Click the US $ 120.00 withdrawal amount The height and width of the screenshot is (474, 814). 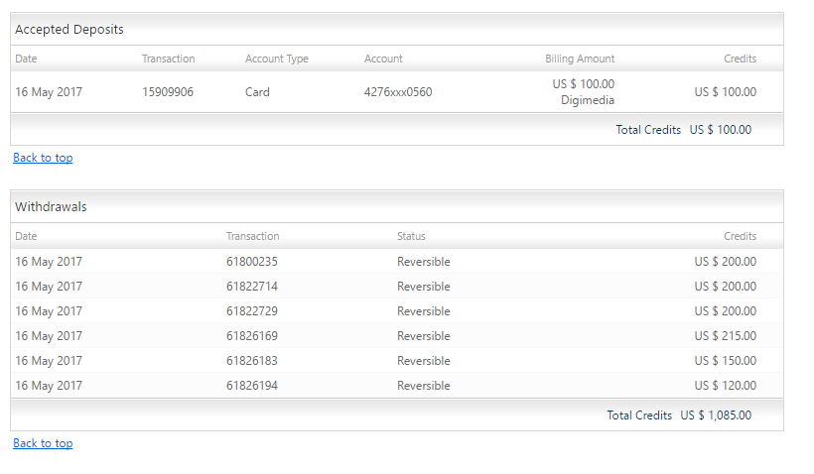pyautogui.click(x=725, y=386)
